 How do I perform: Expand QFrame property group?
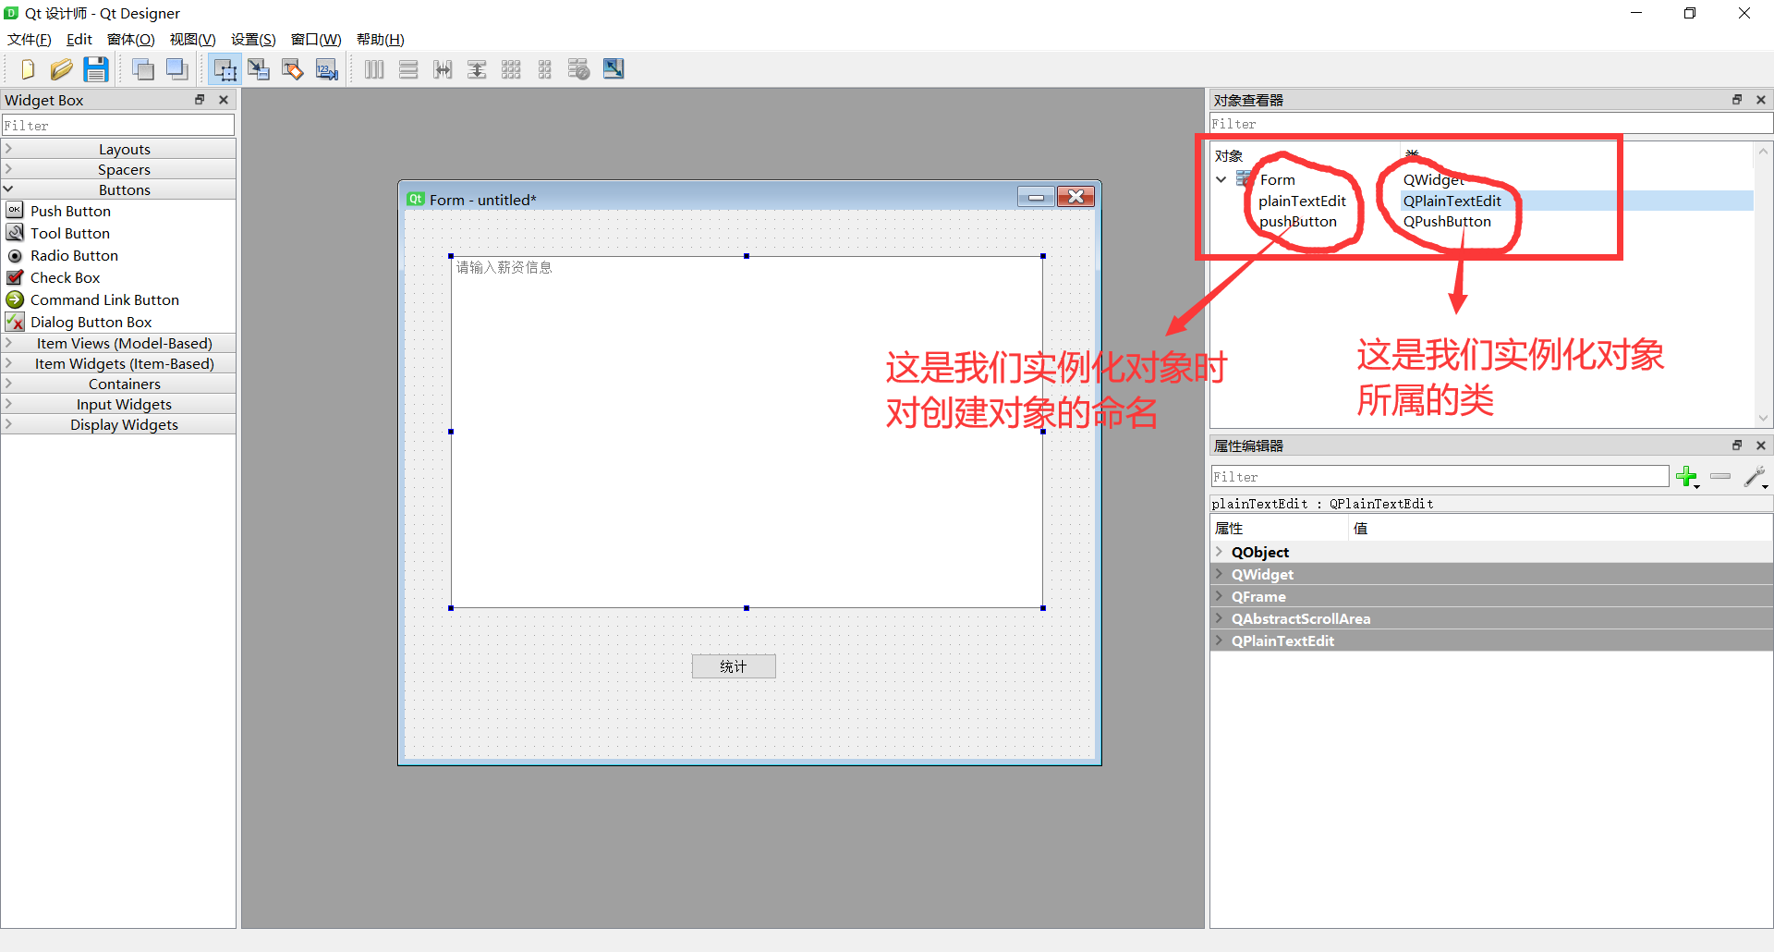tap(1219, 596)
